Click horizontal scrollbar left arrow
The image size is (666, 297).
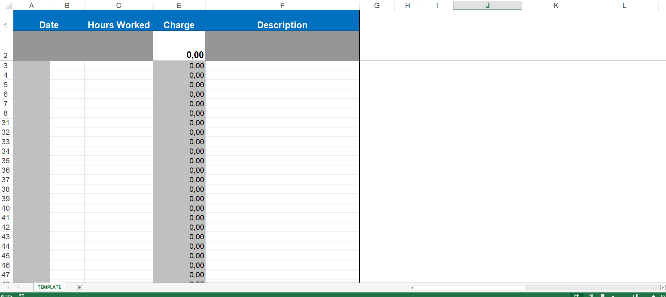pyautogui.click(x=412, y=287)
